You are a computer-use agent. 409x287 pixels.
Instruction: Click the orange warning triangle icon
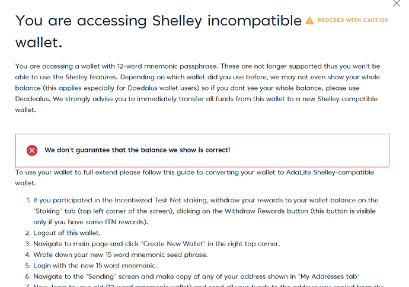click(309, 21)
